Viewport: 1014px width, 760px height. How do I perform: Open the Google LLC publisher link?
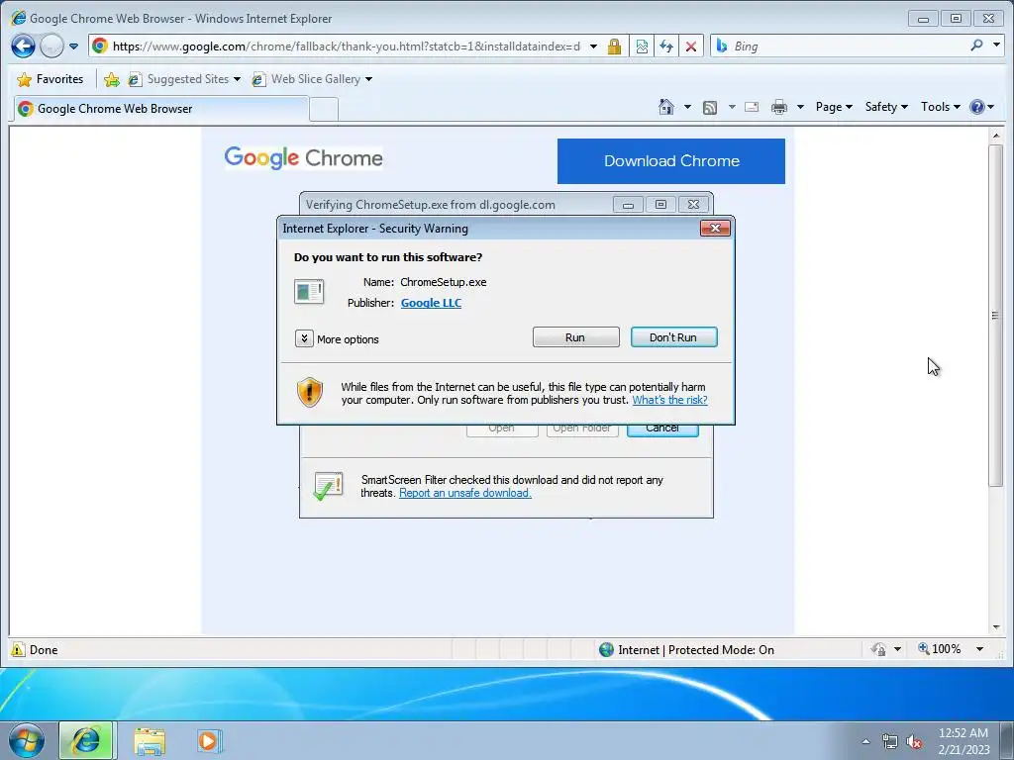click(431, 303)
